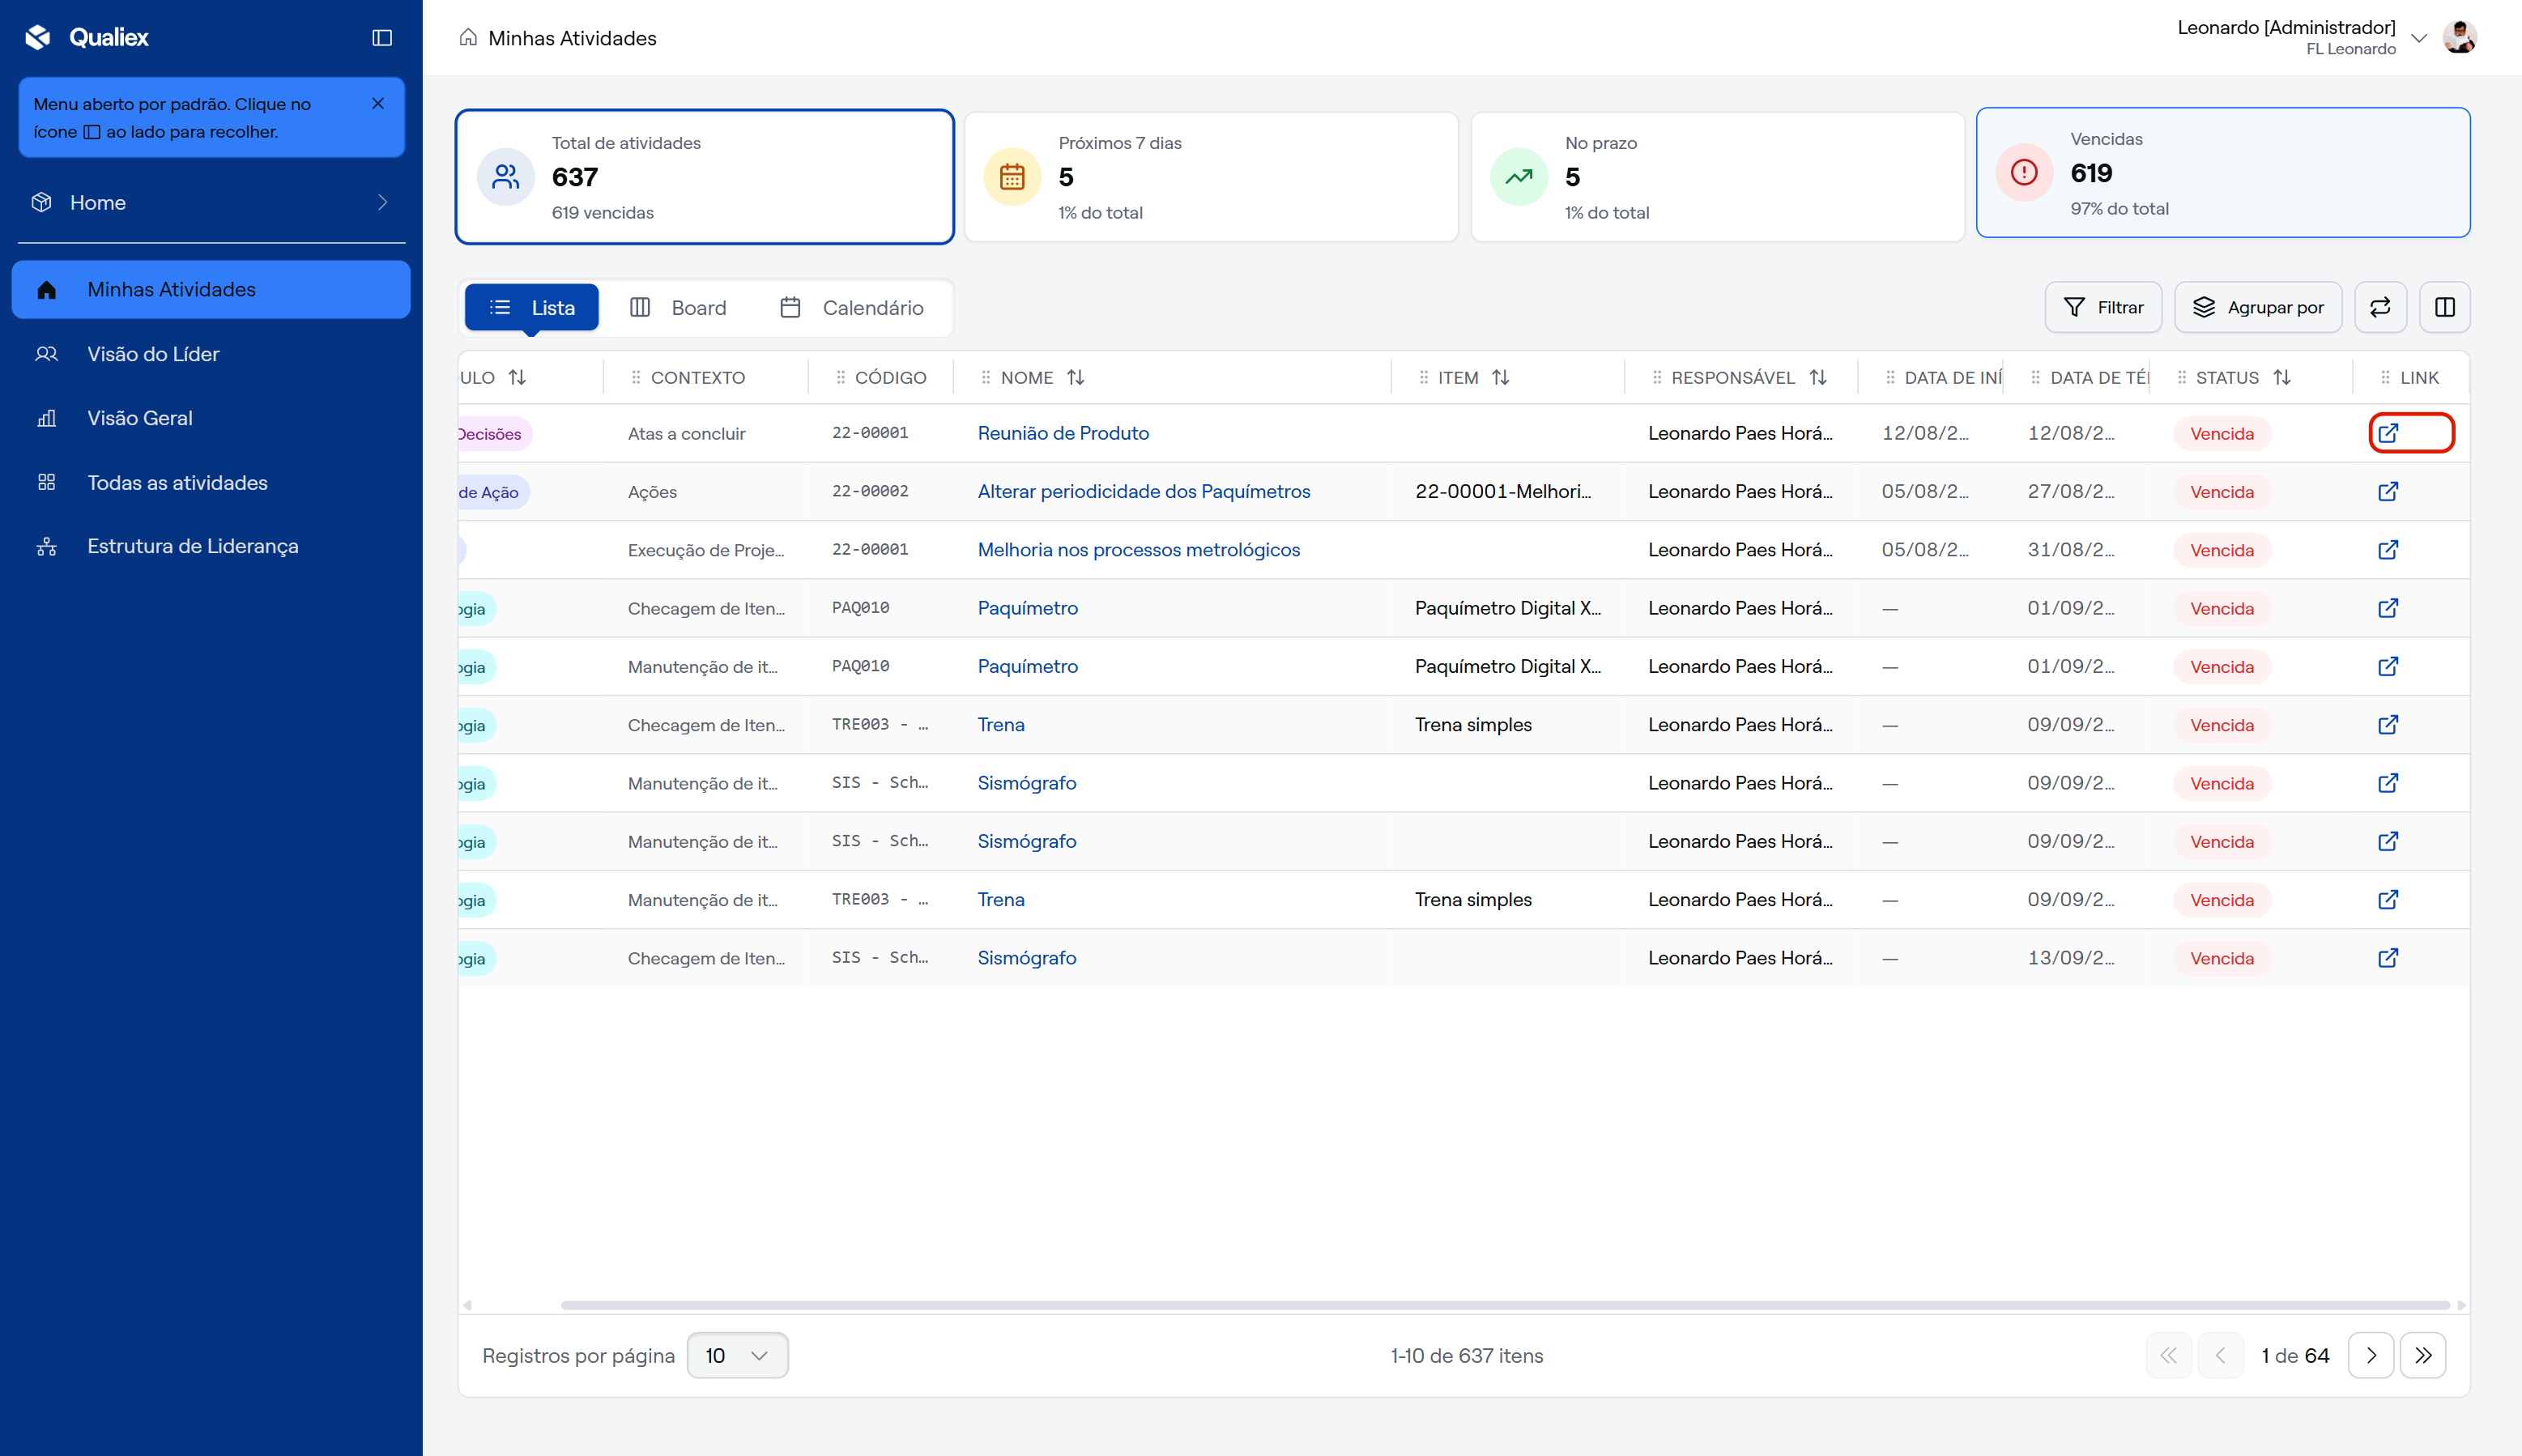
Task: Sort by the NOME column arrows
Action: tap(1076, 377)
